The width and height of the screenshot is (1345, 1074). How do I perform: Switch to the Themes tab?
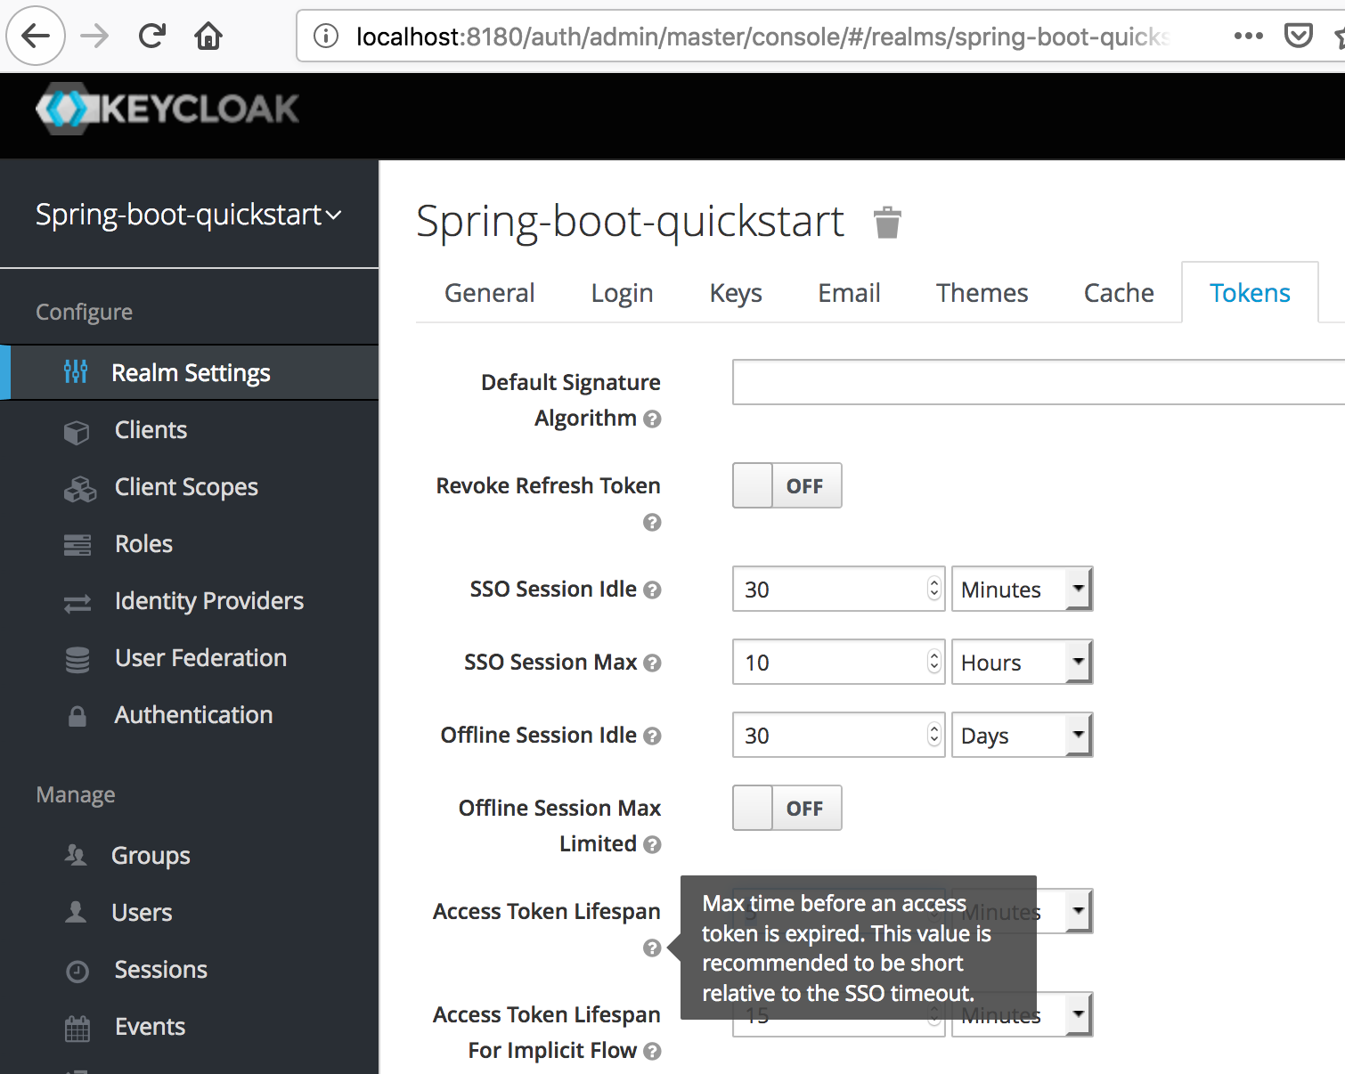[982, 293]
